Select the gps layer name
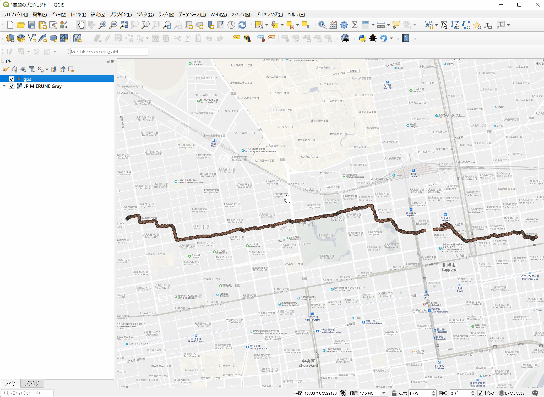 [x=27, y=79]
